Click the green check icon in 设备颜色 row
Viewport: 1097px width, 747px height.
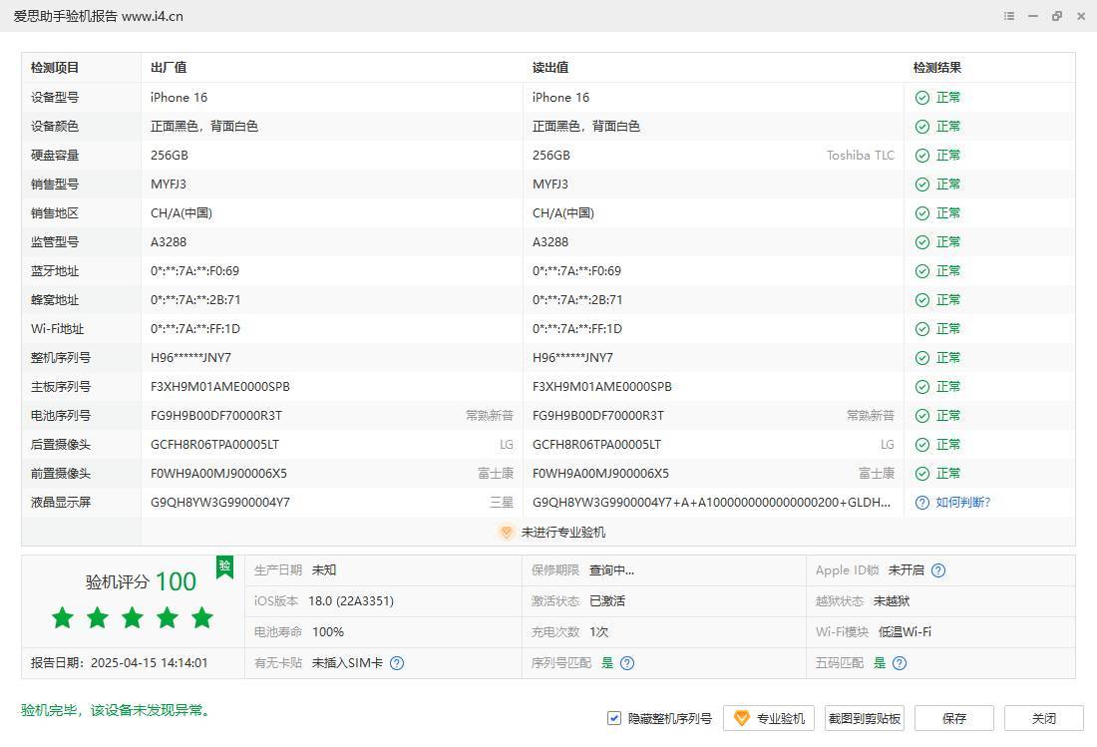coord(922,127)
